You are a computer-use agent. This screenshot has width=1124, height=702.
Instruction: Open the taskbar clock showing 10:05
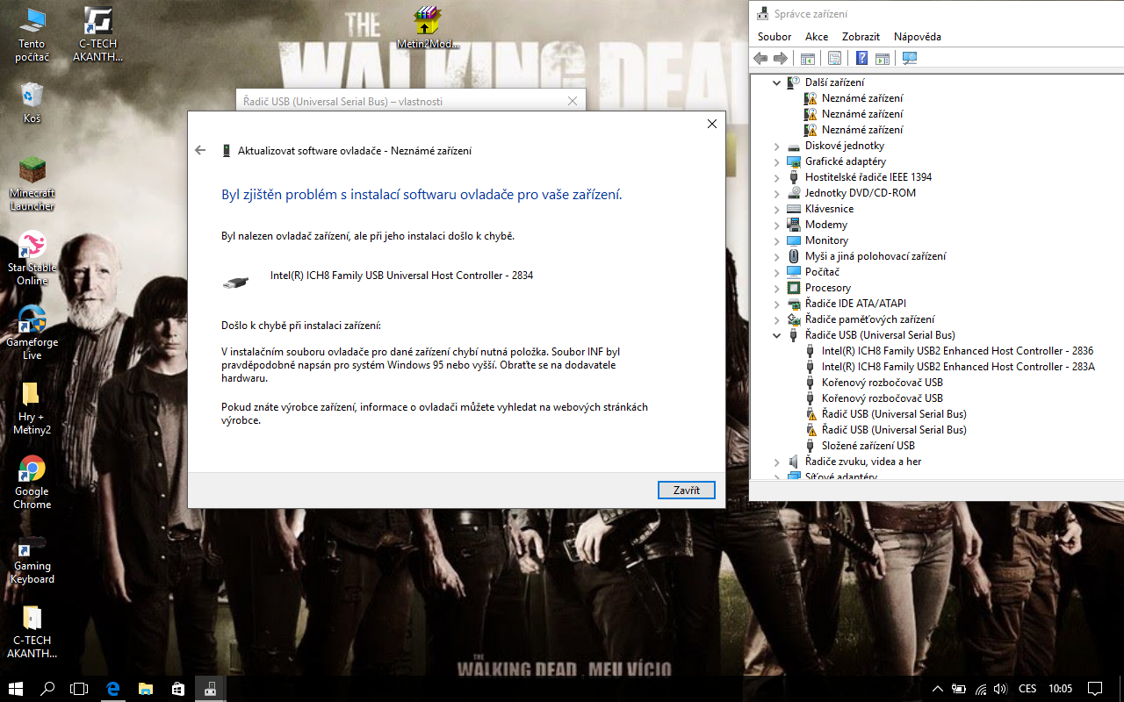[1060, 689]
